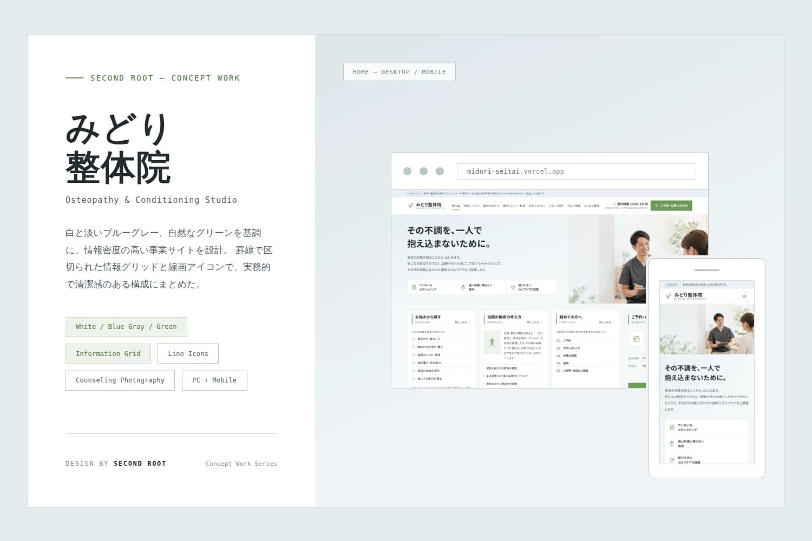
Task: Click Information Grid tag
Action: [108, 354]
